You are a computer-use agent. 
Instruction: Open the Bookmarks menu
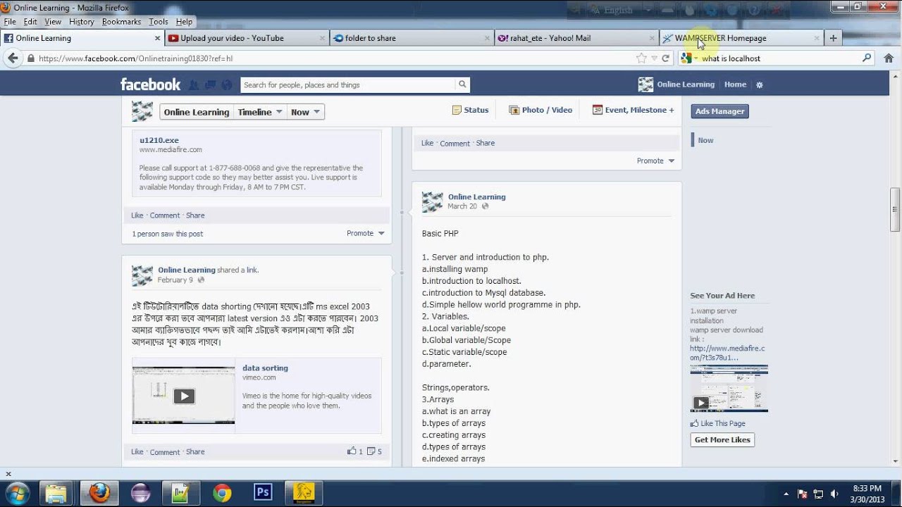click(x=121, y=22)
